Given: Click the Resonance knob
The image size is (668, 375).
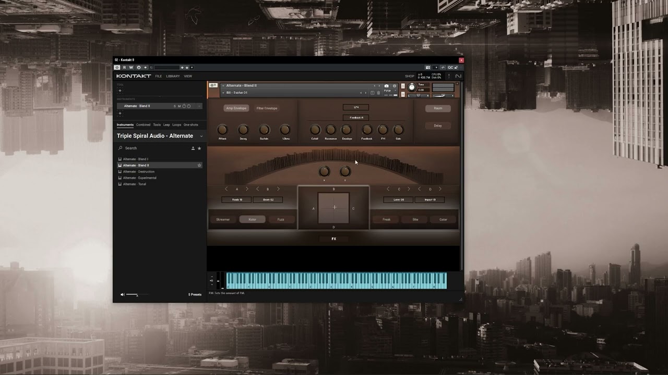Looking at the screenshot, I should pos(330,130).
